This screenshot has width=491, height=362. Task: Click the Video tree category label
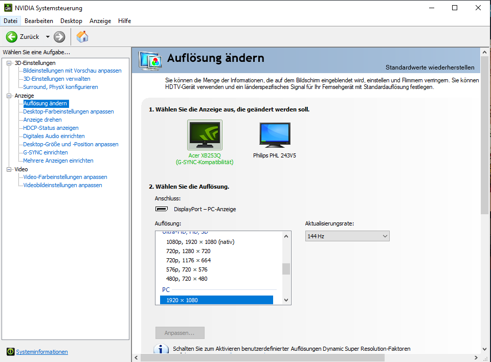click(21, 169)
